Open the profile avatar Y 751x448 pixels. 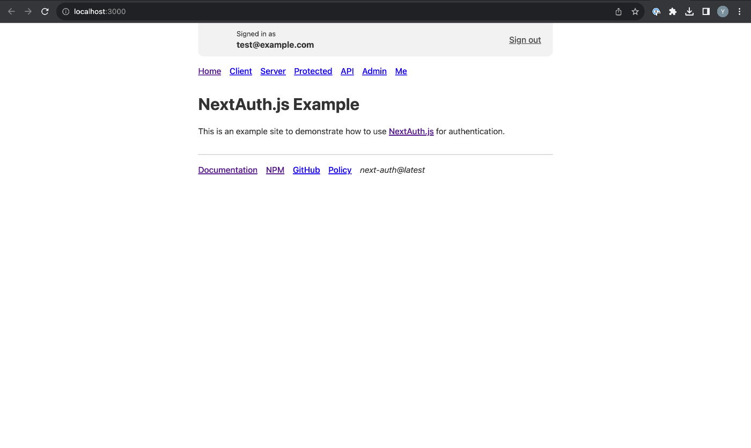coord(723,11)
